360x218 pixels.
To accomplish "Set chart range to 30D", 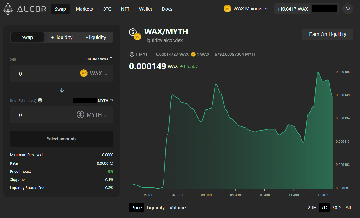I will [336, 207].
